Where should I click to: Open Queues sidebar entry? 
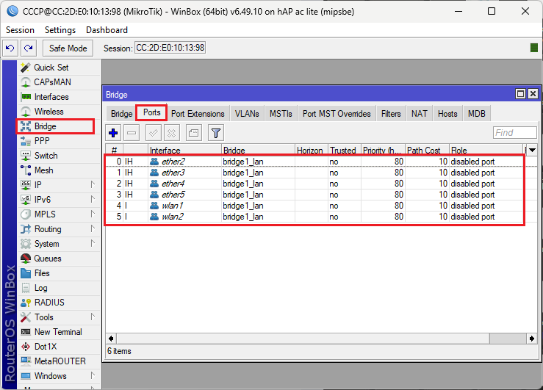pyautogui.click(x=59, y=259)
